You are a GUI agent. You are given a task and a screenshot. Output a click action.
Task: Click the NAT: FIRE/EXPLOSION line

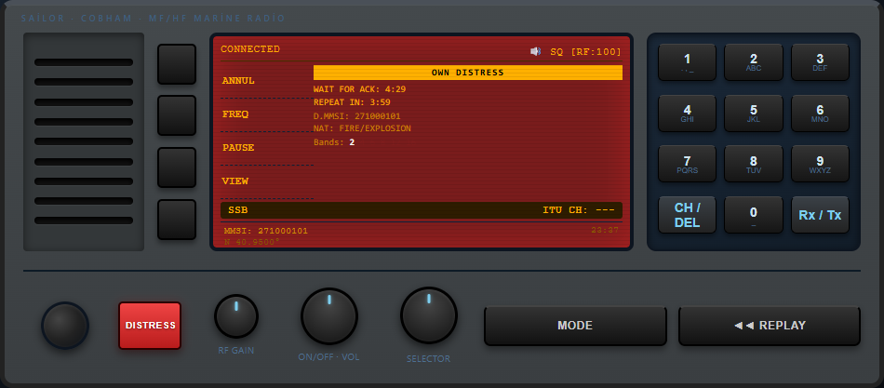point(363,128)
